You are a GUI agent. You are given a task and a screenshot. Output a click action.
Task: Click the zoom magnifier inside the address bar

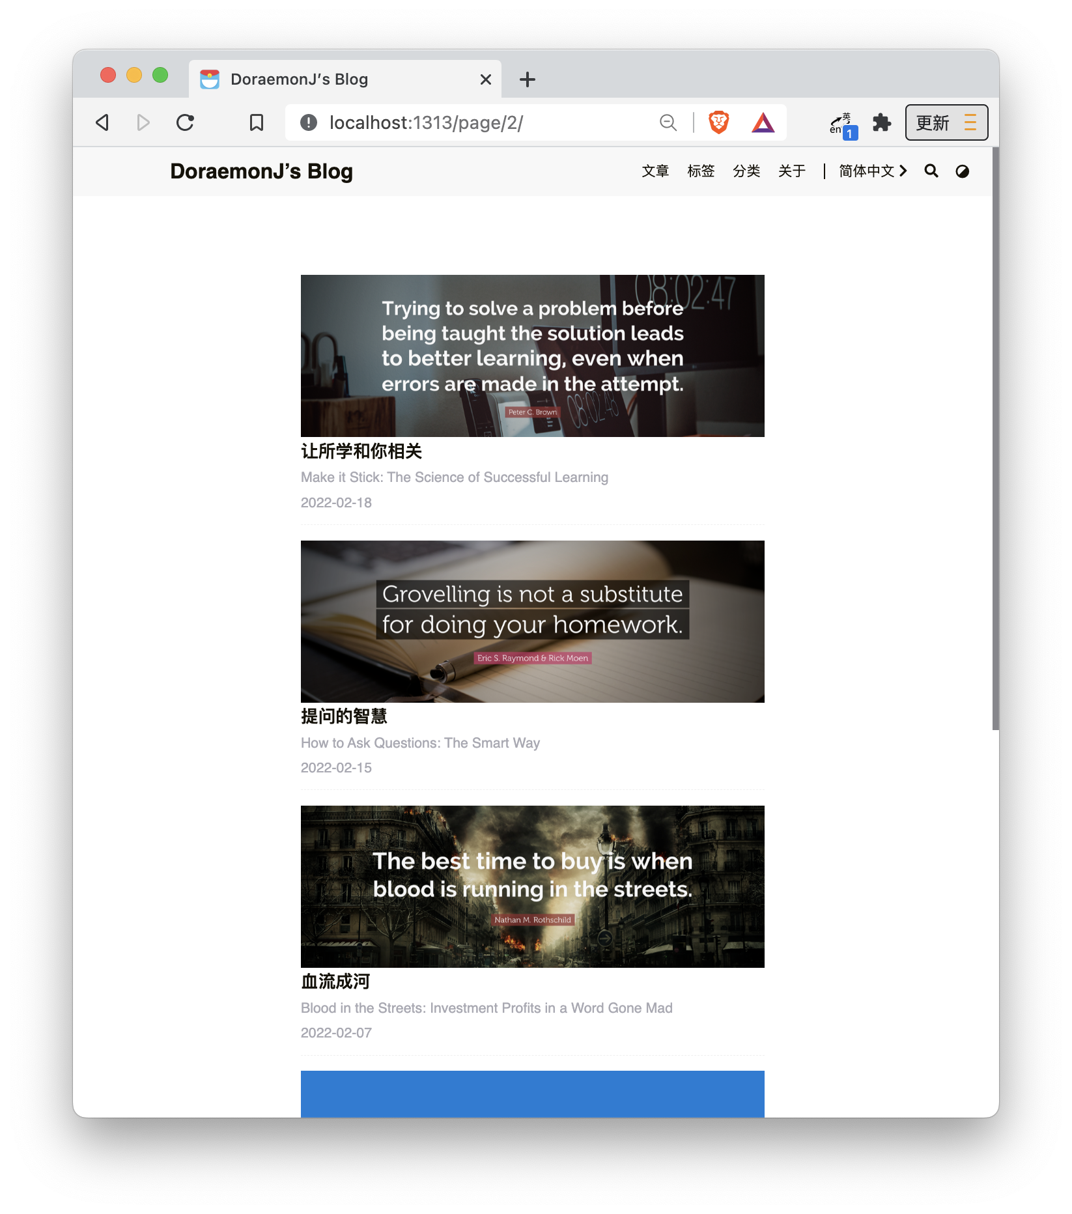(668, 122)
